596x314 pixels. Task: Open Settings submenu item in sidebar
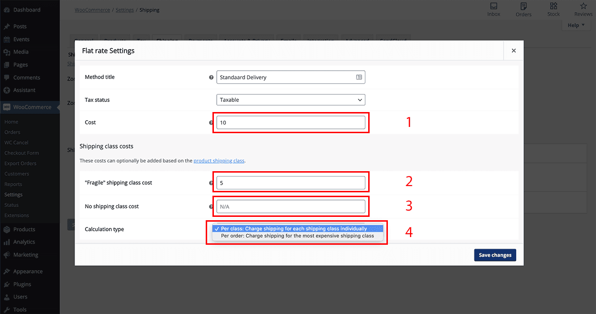click(x=13, y=195)
